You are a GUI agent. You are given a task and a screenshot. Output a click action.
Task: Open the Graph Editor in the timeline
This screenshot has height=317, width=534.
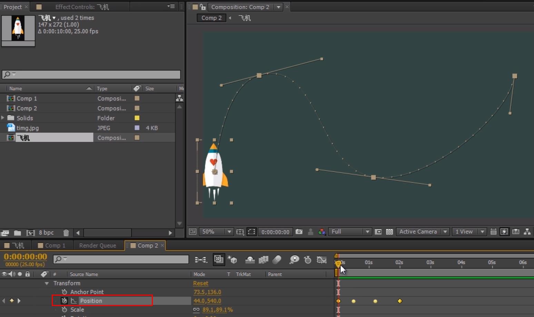point(322,260)
